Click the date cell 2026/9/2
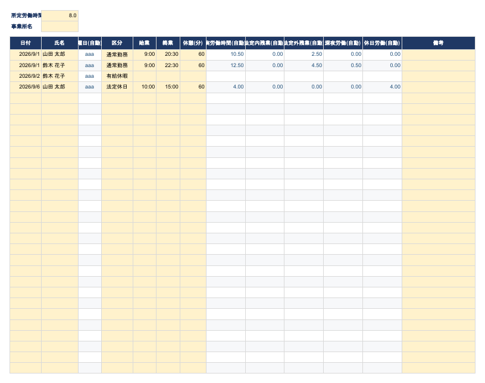The image size is (485, 383). (26, 76)
